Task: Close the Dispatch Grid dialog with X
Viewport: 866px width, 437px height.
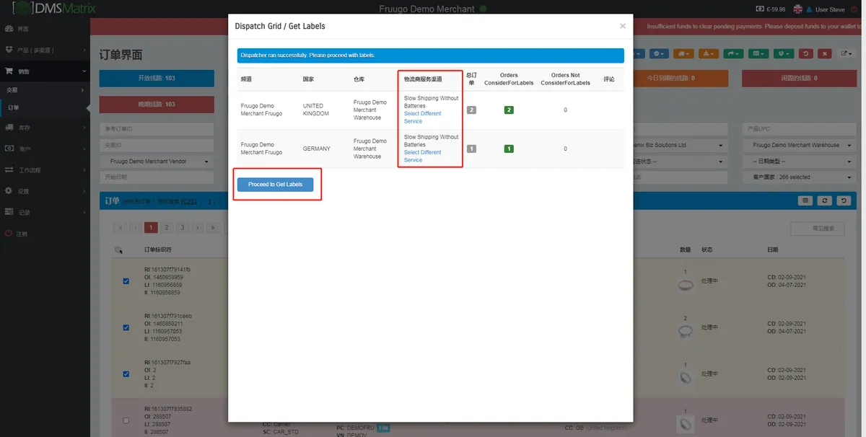Action: [623, 26]
